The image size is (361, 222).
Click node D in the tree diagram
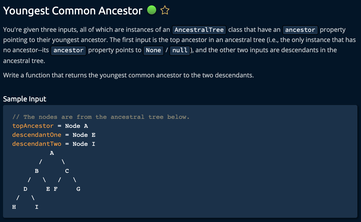(x=26, y=189)
